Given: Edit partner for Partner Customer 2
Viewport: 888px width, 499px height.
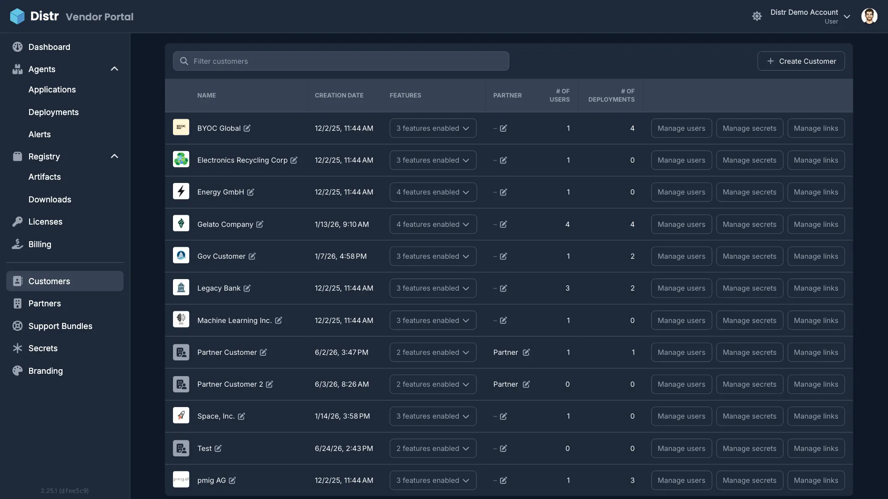Looking at the screenshot, I should (526, 384).
